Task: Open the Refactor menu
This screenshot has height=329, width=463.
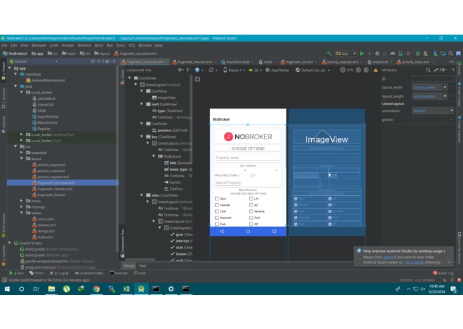Action: (x=85, y=45)
